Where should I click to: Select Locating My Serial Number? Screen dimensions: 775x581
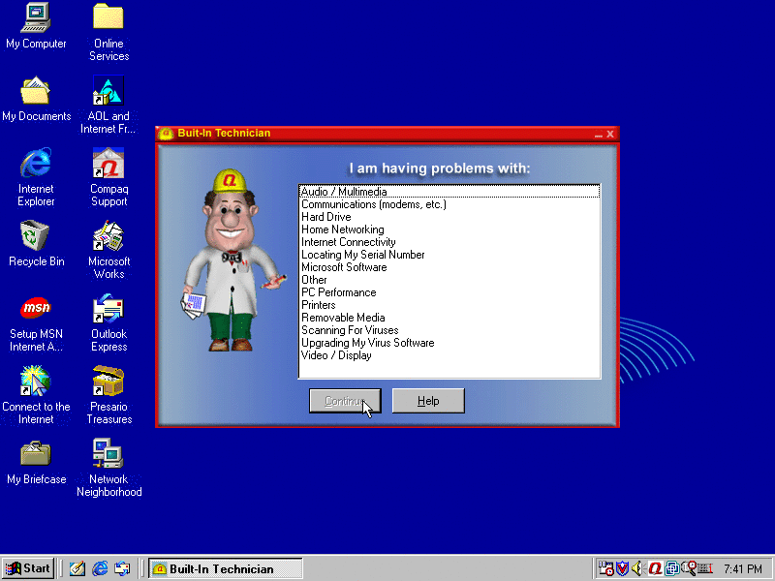tap(449, 255)
